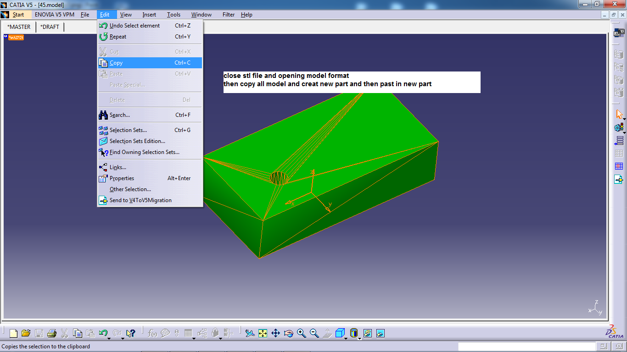
Task: Click the Copy icon in bottom toolbar
Action: click(x=78, y=334)
